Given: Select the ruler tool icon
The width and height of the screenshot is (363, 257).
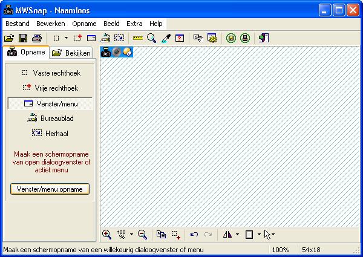Looking at the screenshot, I should tap(138, 38).
